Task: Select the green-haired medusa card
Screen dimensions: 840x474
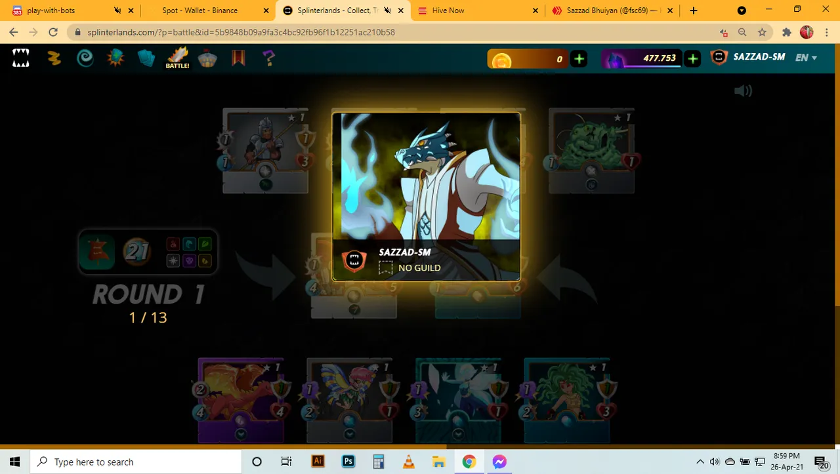Action: (x=568, y=401)
